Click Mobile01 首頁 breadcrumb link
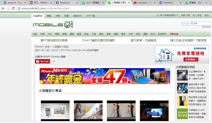Screen dimensions: 212x123 (42, 47)
